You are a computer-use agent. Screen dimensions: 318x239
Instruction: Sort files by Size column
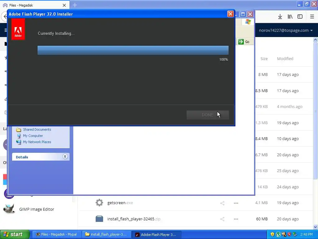click(x=264, y=59)
